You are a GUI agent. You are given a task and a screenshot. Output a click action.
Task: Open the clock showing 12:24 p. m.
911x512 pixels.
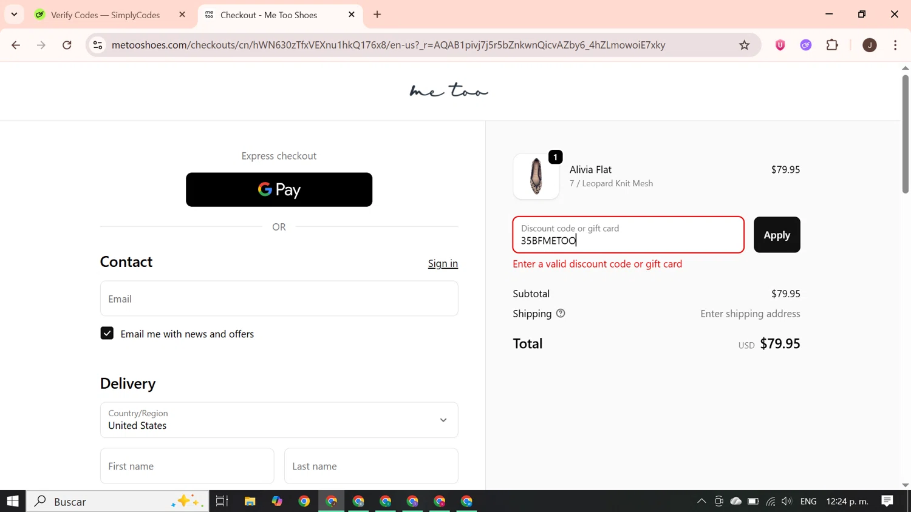[847, 501]
